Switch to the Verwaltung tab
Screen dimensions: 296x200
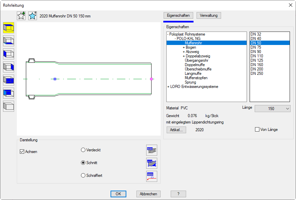coord(209,15)
